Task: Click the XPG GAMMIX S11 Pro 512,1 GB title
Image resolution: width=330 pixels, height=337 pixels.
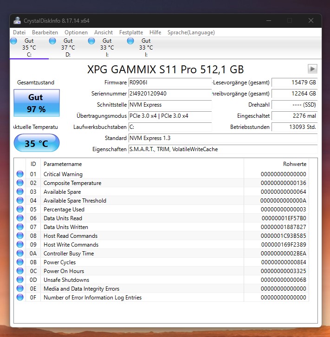Action: [x=165, y=70]
